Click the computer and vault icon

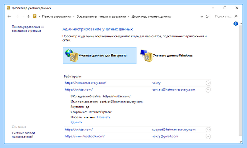click(146, 55)
